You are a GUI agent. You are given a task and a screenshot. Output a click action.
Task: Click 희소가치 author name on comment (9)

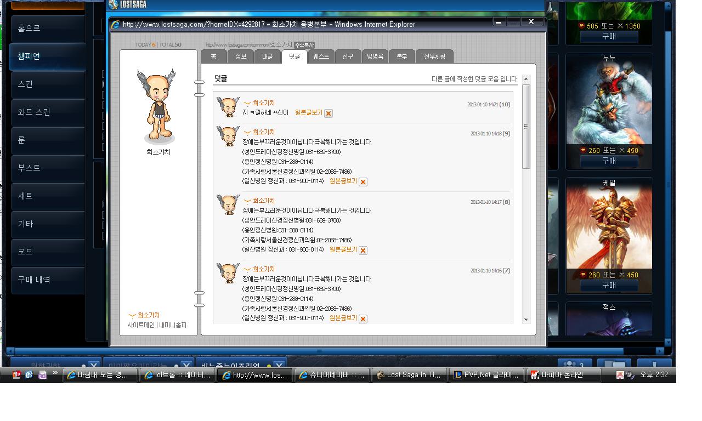coord(264,132)
